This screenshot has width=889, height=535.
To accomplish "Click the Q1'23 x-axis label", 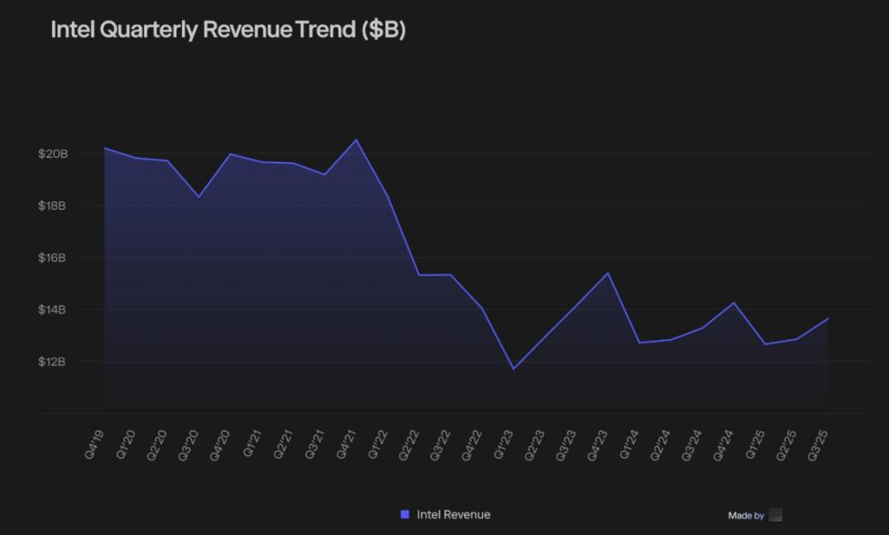I will 504,444.
